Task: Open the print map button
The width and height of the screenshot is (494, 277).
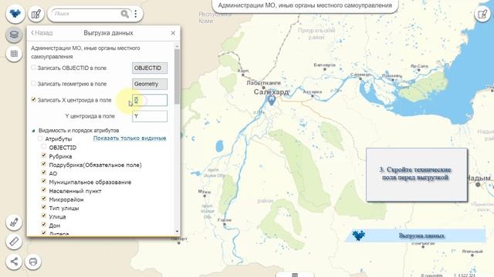Action: tap(33, 262)
